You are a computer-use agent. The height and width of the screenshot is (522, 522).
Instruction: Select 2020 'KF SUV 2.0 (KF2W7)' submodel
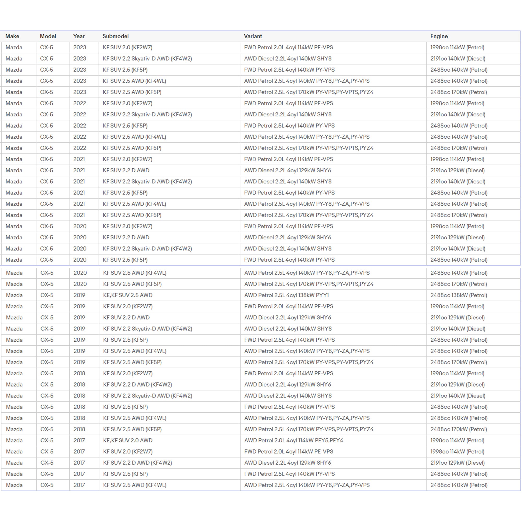pos(128,226)
